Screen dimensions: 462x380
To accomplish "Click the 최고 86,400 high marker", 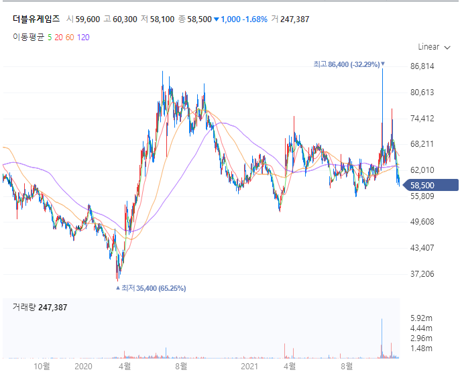I will (x=349, y=64).
